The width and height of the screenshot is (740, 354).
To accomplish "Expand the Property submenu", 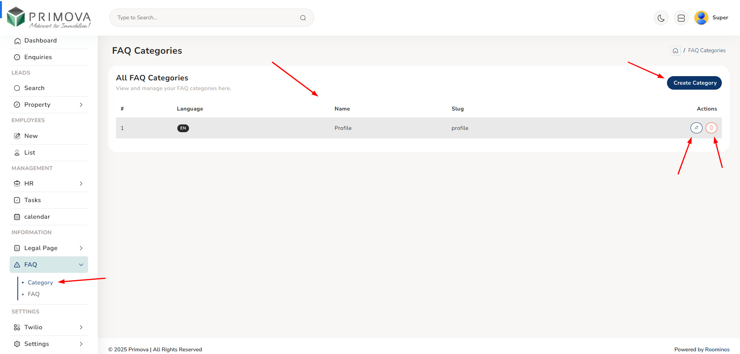I will 49,105.
